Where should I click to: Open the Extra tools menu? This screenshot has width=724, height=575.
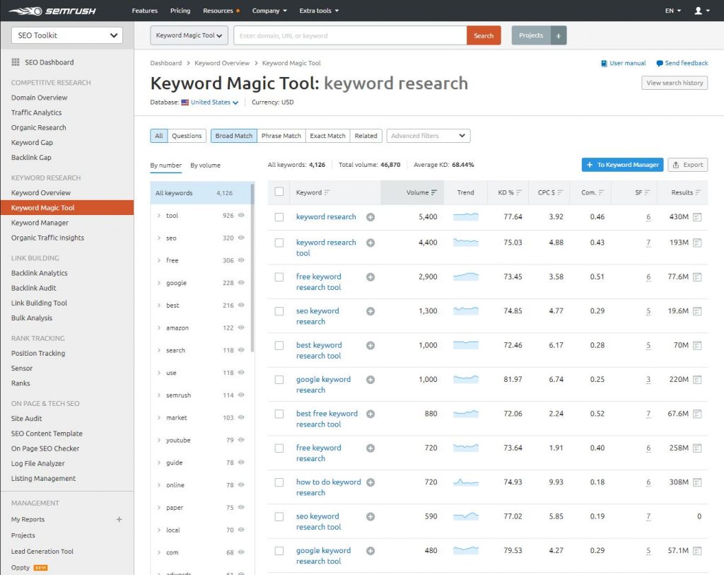[x=319, y=11]
